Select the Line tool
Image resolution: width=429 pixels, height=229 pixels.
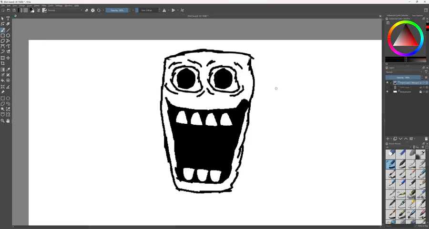8,30
